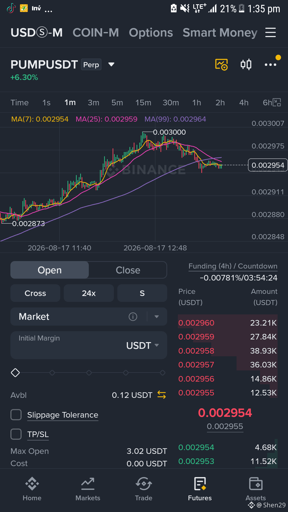Viewport: 288px width, 512px height.
Task: Open the Assets tab
Action: click(256, 489)
